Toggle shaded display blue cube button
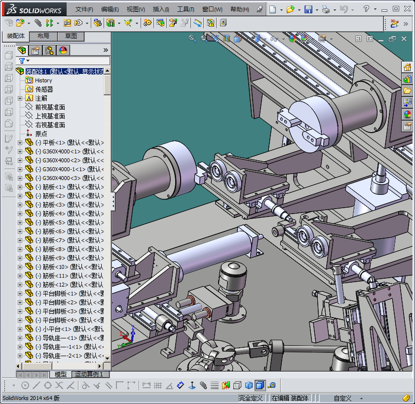 coord(249,385)
